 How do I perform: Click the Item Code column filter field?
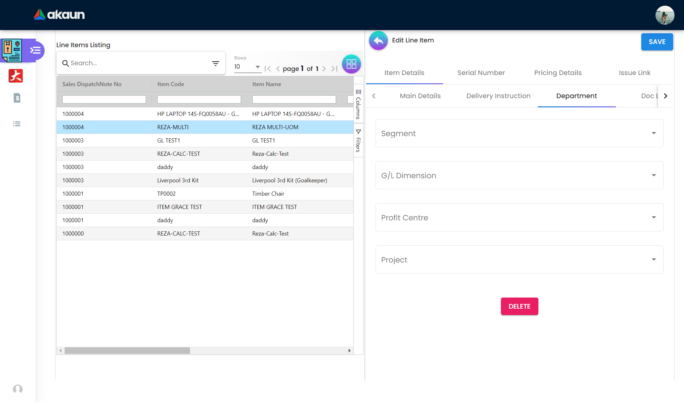click(x=199, y=99)
